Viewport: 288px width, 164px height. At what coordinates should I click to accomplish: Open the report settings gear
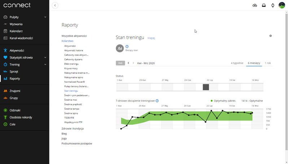click(270, 36)
